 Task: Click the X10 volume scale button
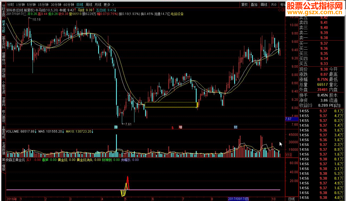point(288,155)
